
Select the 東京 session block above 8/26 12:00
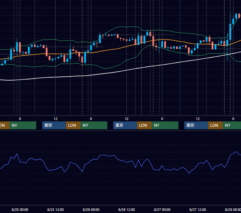pyautogui.click(x=125, y=125)
